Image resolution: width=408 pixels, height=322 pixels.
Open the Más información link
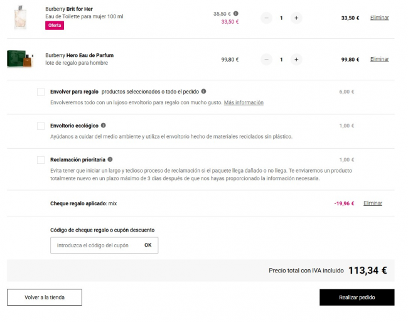[244, 102]
